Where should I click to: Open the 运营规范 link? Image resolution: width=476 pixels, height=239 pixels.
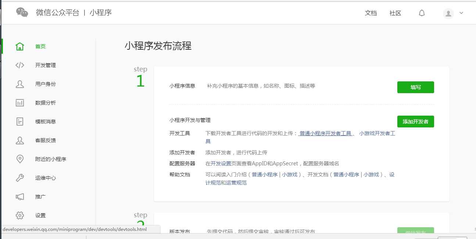pyautogui.click(x=236, y=183)
